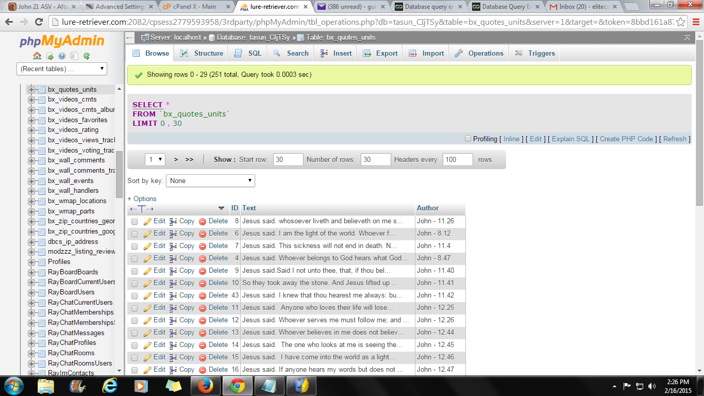Click the red Delete icon for ID 9
Image resolution: width=704 pixels, height=396 pixels.
(x=203, y=271)
